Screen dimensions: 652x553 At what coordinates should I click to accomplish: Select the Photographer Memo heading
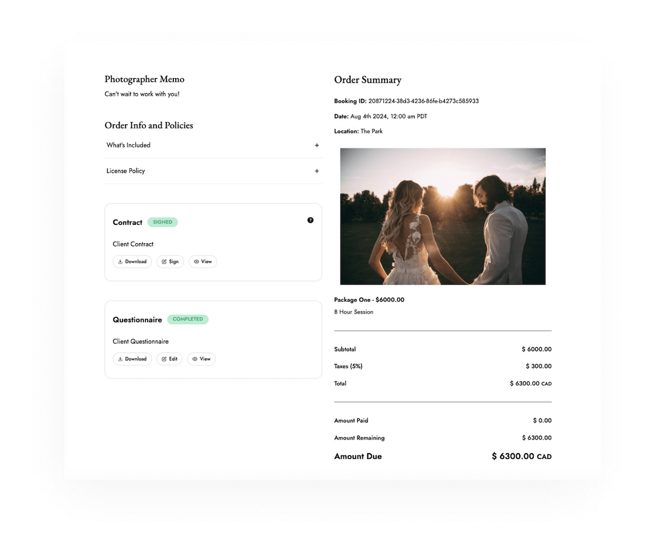[x=144, y=79]
